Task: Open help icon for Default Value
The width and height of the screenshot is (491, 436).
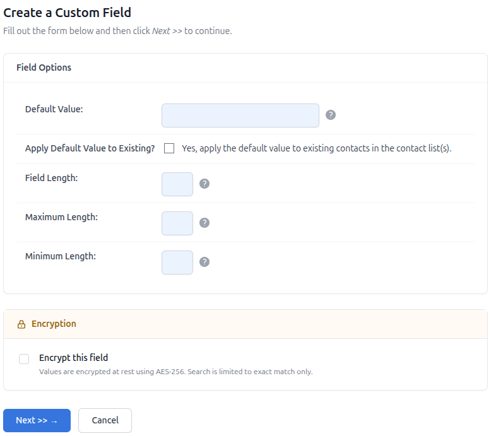Action: coord(330,115)
